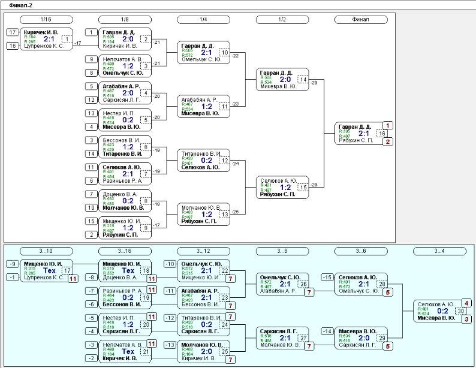This screenshot has width=476, height=368.
Task: Click seed box 12 next to Саркисян Л. Г.
Action: click(91, 100)
